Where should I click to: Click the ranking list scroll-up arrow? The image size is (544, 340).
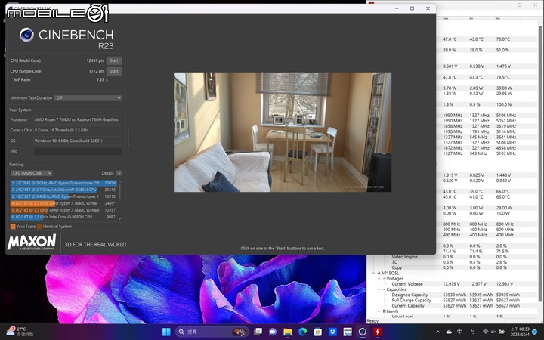point(120,182)
